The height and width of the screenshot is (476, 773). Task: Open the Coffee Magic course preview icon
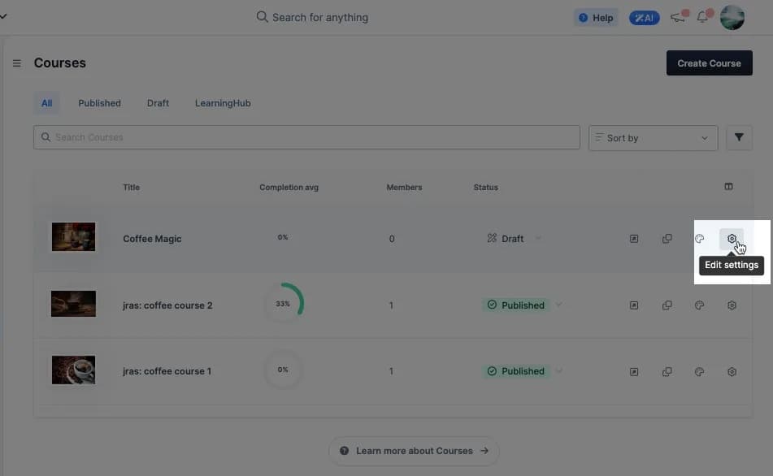[x=634, y=239]
